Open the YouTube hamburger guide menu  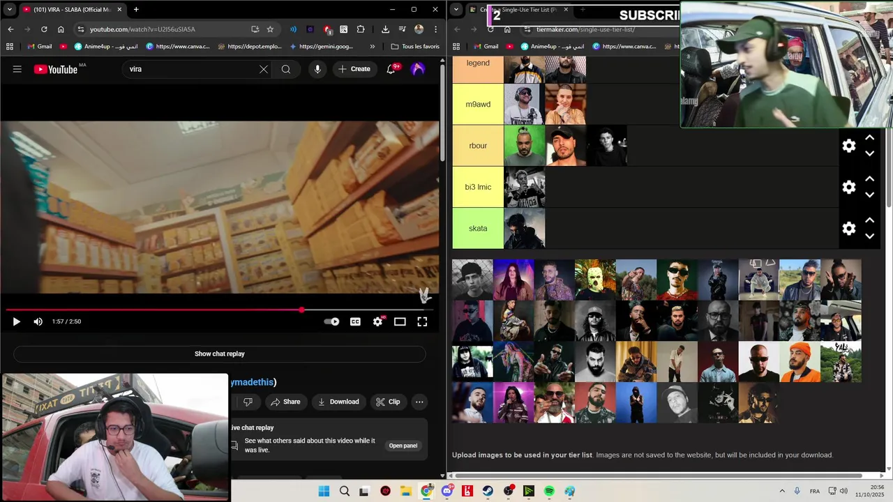[x=17, y=69]
